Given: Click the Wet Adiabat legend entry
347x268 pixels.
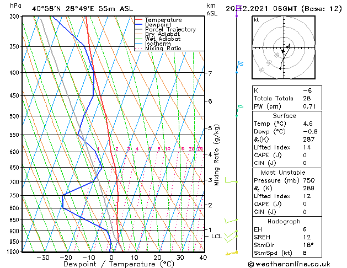Looking at the screenshot, I should [158, 39].
